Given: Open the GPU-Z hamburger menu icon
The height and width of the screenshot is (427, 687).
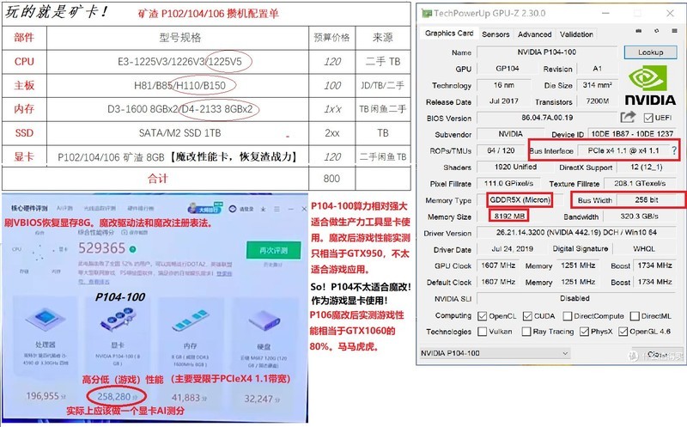Looking at the screenshot, I should [x=674, y=31].
